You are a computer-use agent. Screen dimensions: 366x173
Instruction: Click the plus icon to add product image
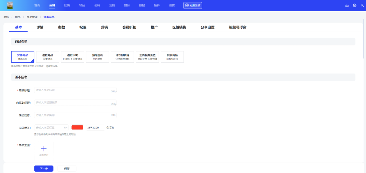tap(44, 148)
